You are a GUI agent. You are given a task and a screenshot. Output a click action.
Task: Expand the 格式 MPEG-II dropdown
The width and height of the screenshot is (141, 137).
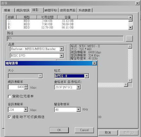pos(87,76)
